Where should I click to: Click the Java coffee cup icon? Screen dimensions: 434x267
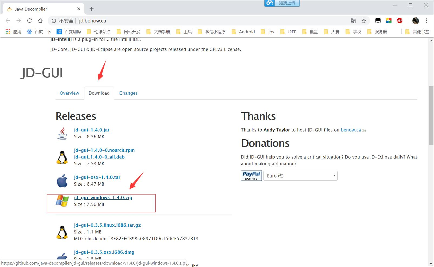62,133
